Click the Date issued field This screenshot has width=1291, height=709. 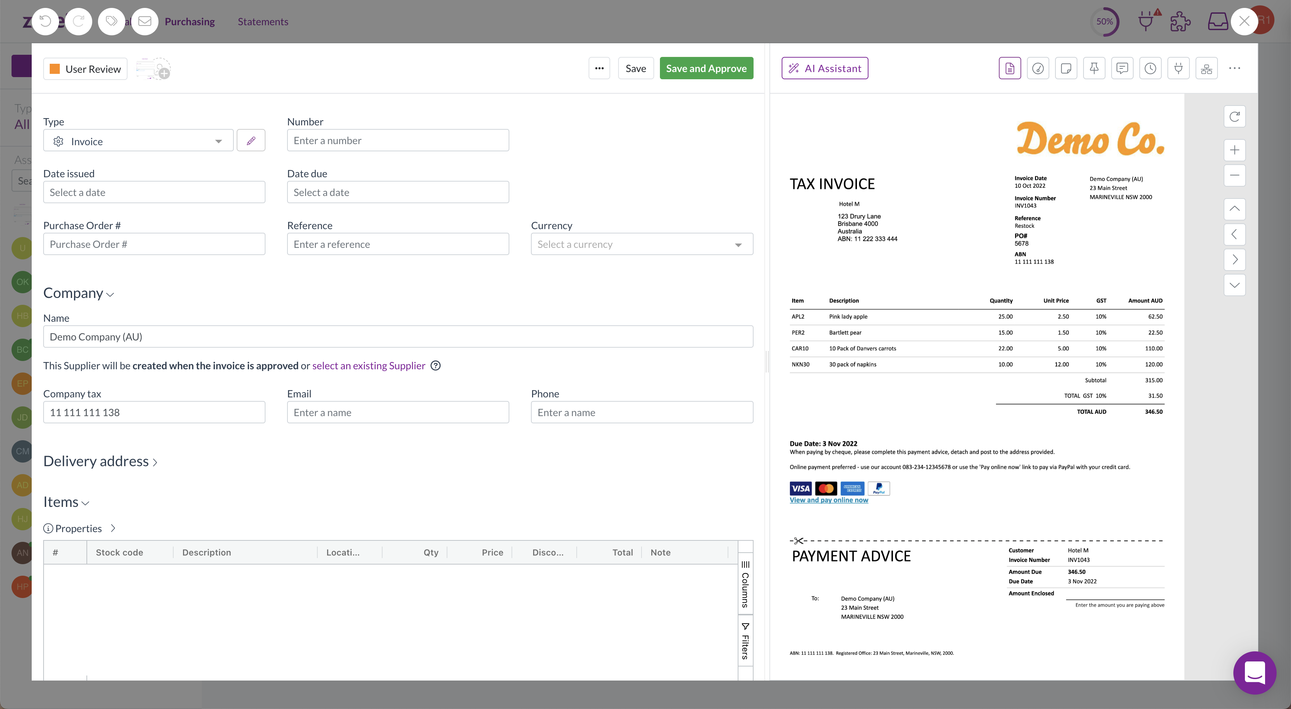tap(155, 192)
